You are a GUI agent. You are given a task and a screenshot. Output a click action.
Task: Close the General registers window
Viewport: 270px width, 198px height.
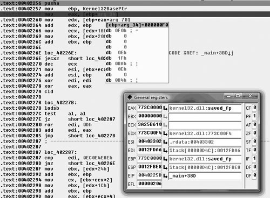point(250,96)
